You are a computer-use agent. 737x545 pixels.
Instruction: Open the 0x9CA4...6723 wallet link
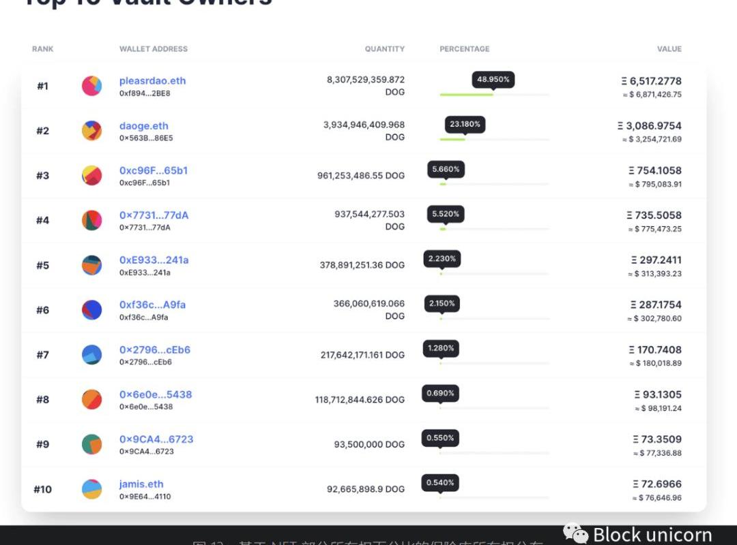point(156,439)
